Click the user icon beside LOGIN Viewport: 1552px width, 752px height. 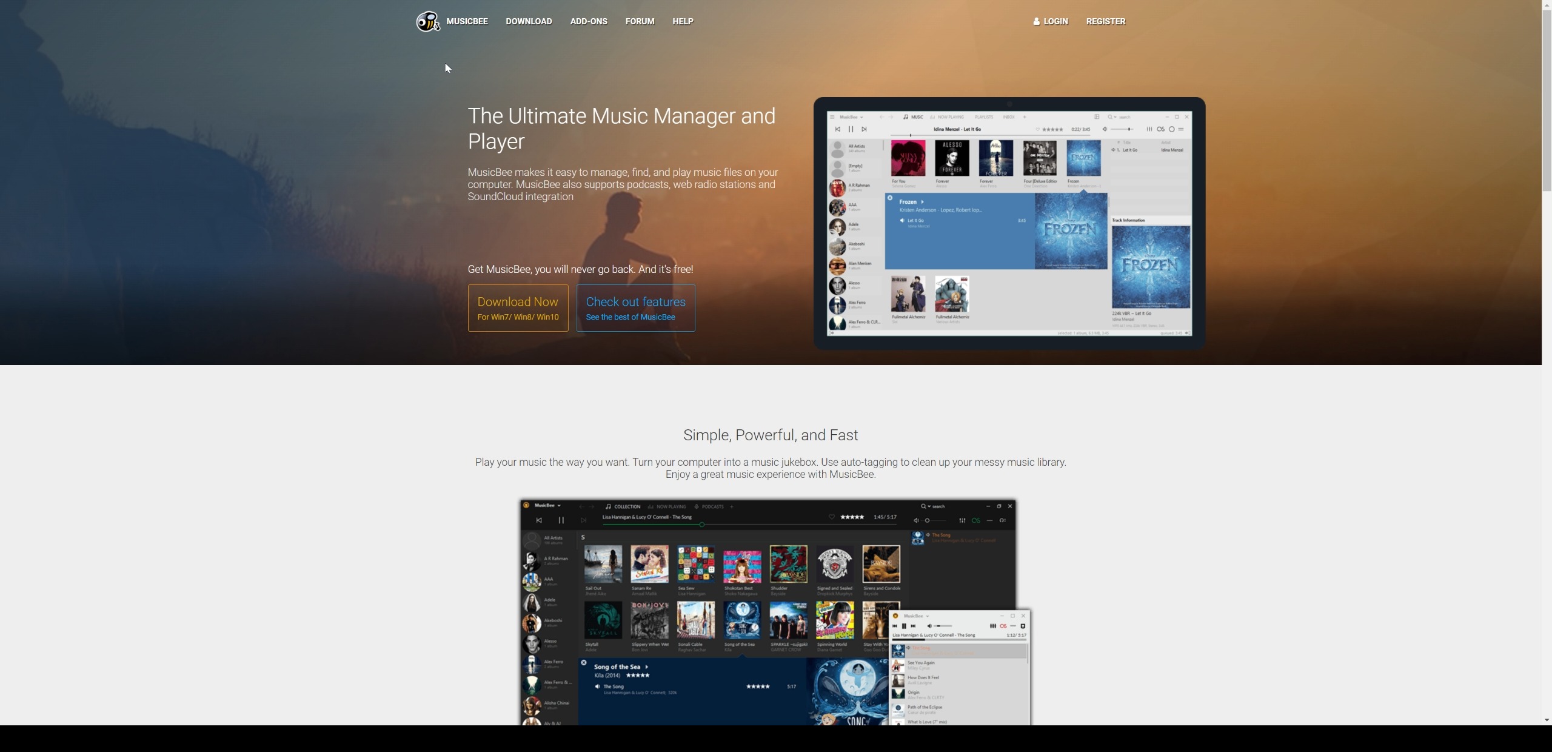(x=1037, y=21)
